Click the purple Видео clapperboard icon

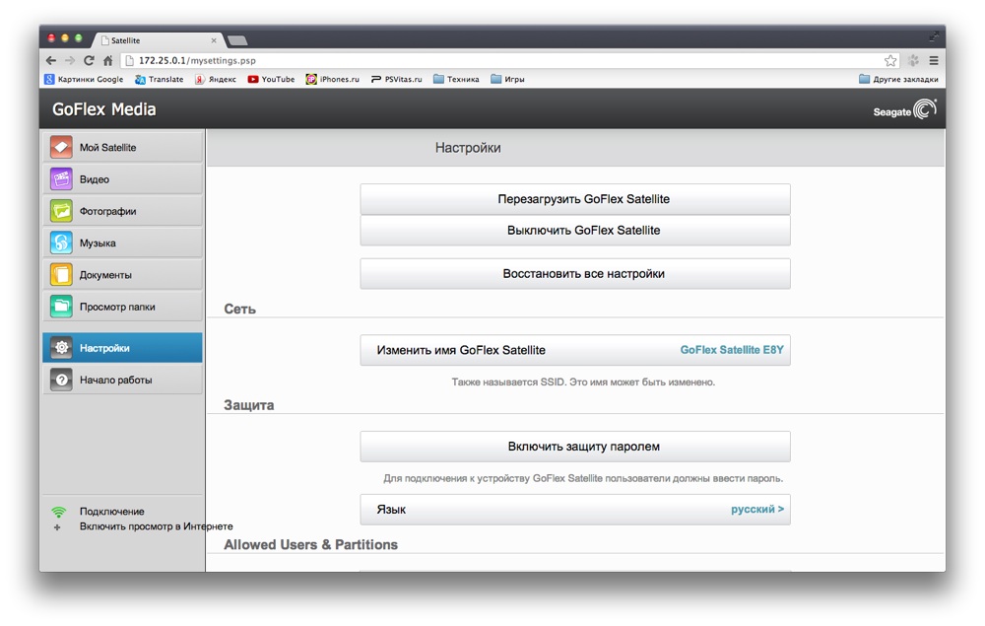click(x=61, y=179)
